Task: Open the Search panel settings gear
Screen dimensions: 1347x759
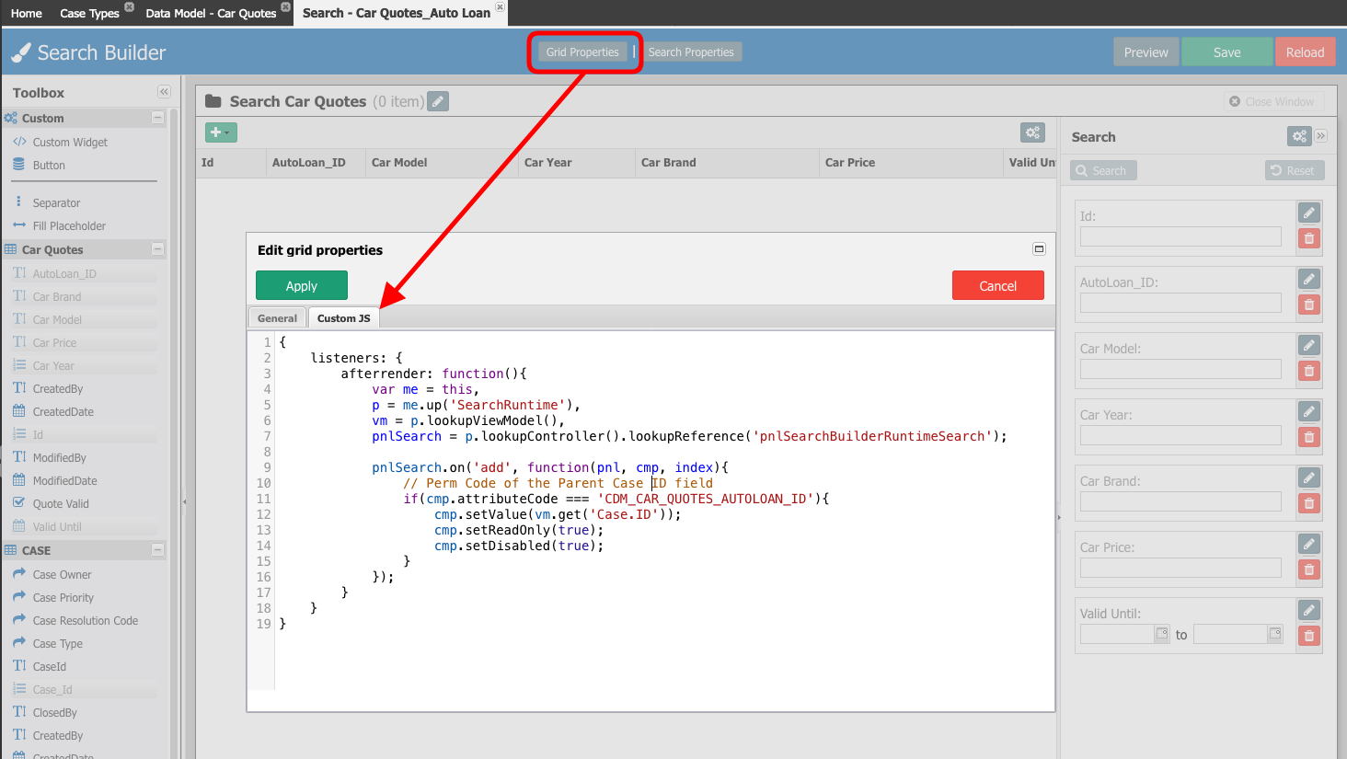Action: [x=1299, y=136]
